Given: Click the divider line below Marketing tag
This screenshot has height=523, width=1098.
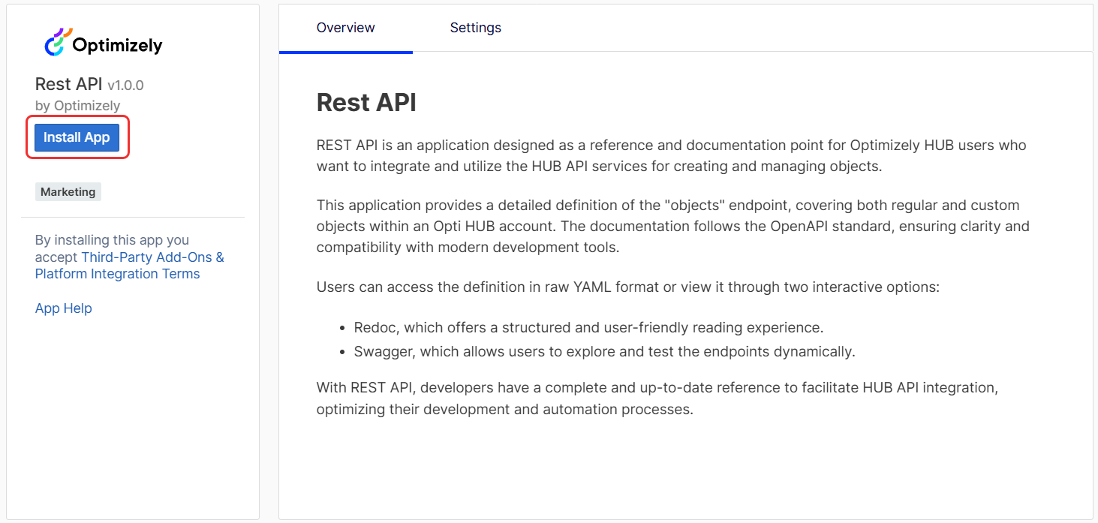Looking at the screenshot, I should coord(133,218).
